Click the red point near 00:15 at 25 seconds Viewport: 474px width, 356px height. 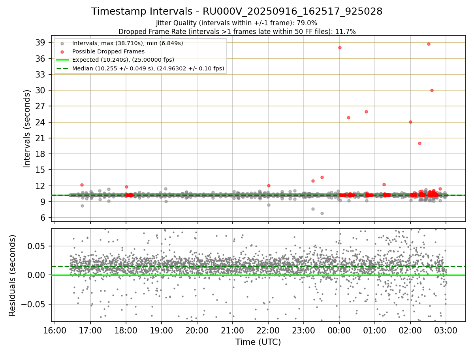[348, 117]
